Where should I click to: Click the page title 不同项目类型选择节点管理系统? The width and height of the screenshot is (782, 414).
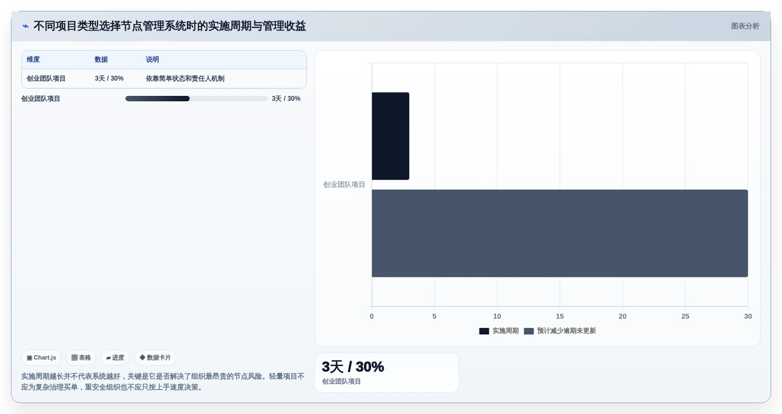tap(169, 26)
